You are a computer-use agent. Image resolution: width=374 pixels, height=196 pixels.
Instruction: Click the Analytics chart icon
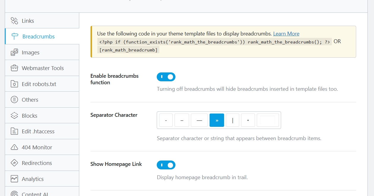14,179
